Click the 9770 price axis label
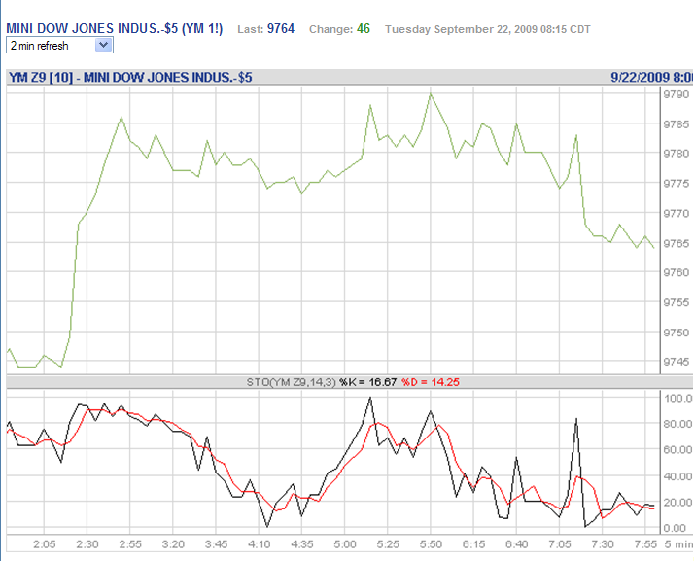The width and height of the screenshot is (694, 561). tap(676, 214)
